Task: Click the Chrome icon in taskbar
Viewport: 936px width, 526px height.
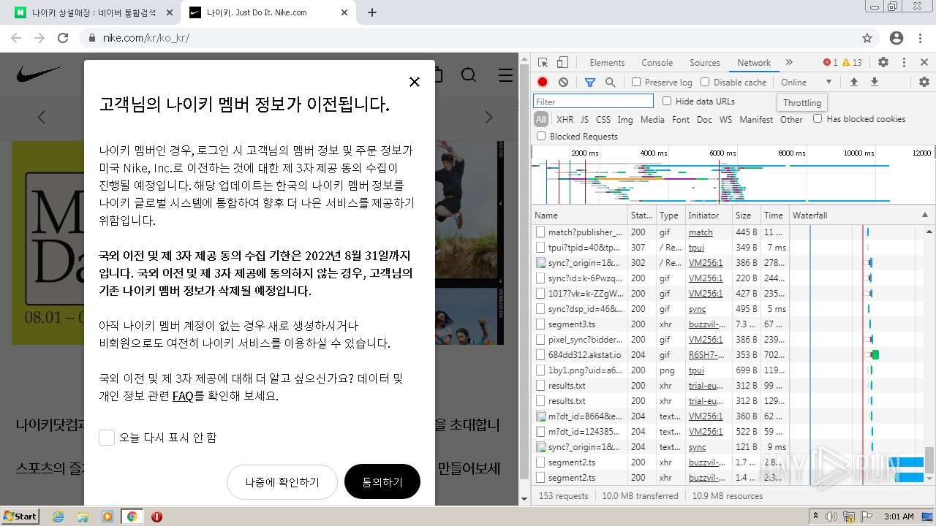Action: pyautogui.click(x=132, y=516)
